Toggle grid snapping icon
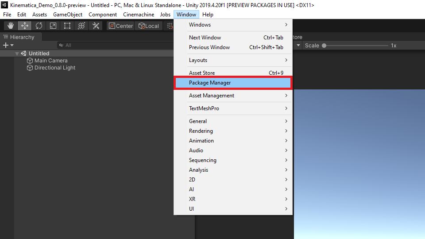The height and width of the screenshot is (239, 425). pyautogui.click(x=170, y=26)
